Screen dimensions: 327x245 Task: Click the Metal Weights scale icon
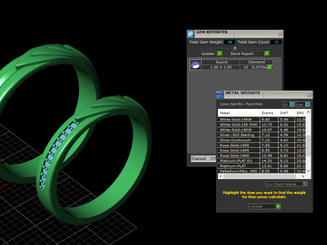tap(219, 95)
